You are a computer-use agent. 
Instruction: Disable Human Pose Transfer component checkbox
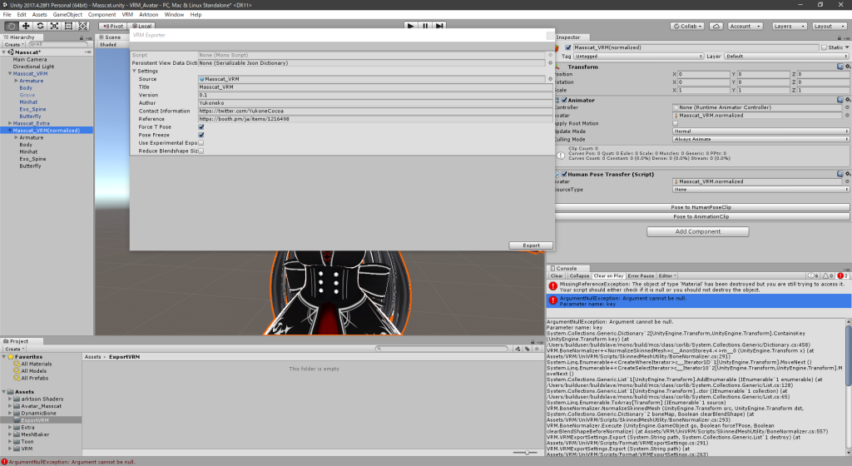[564, 175]
